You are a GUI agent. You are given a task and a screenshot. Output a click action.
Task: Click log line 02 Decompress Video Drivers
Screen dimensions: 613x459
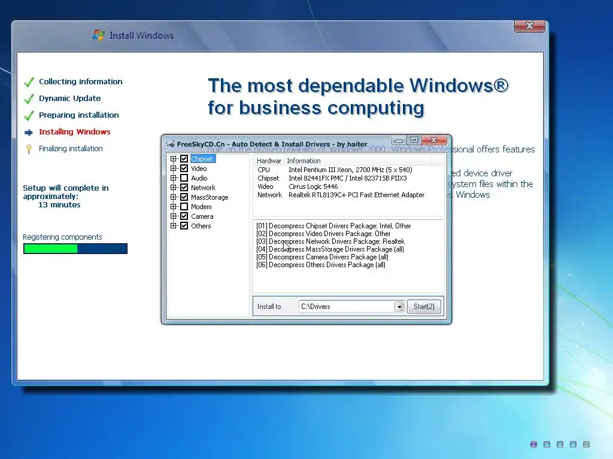pos(323,234)
